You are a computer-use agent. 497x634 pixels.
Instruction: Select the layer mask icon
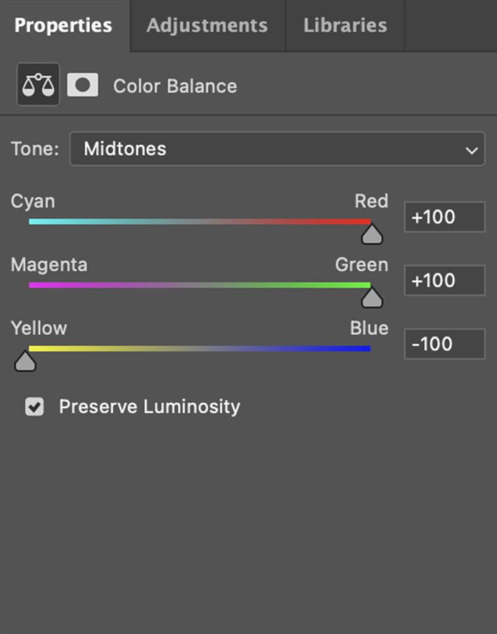[x=82, y=85]
